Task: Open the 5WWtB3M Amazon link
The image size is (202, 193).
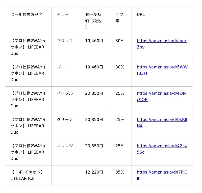Action: [x=162, y=67]
